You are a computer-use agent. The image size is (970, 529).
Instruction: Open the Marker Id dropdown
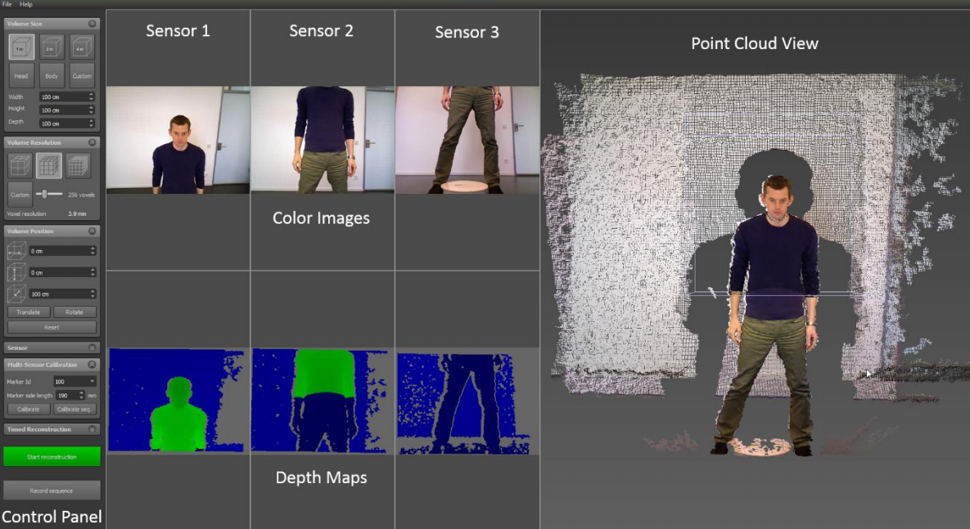(x=72, y=380)
